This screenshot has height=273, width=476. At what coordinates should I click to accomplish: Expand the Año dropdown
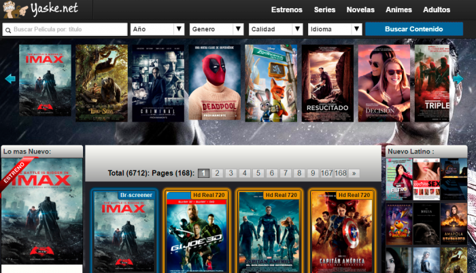(157, 29)
